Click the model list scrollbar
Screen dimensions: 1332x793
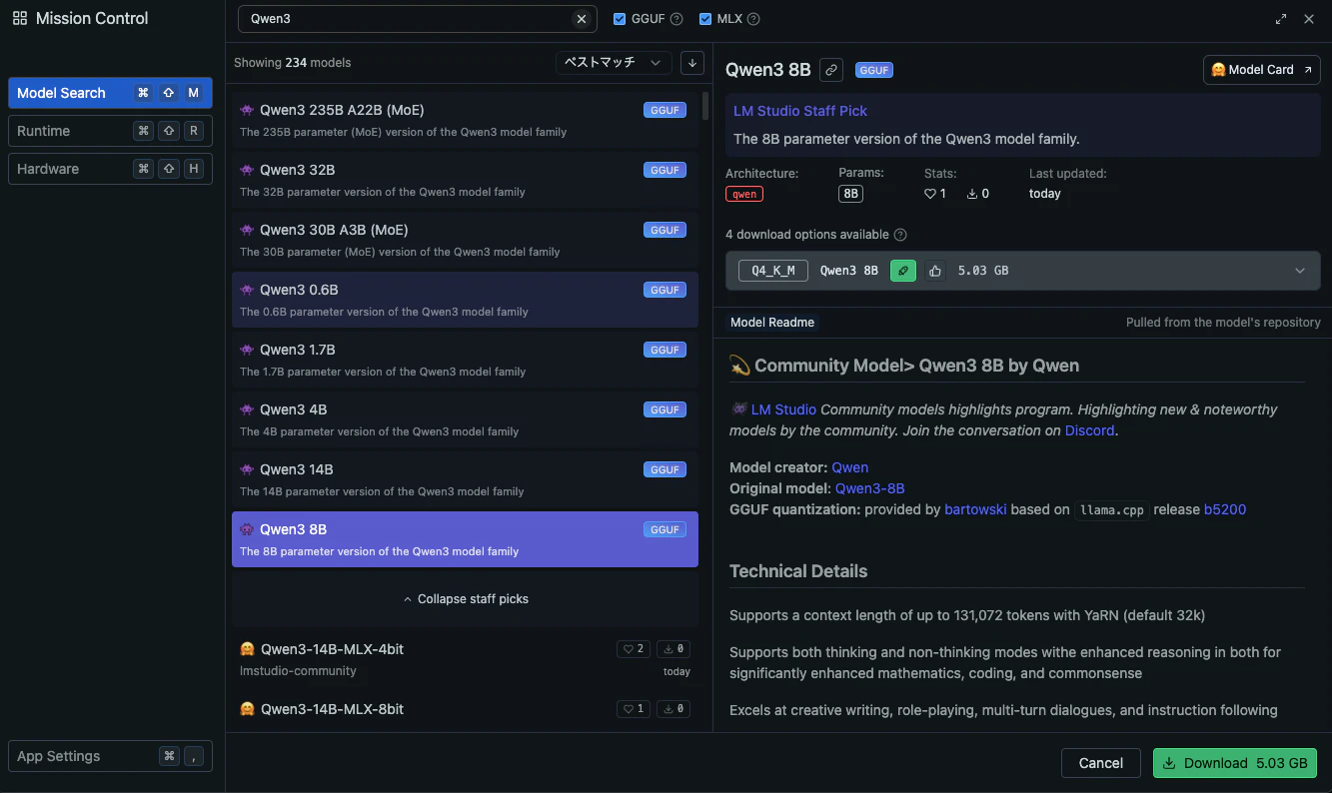coord(705,105)
